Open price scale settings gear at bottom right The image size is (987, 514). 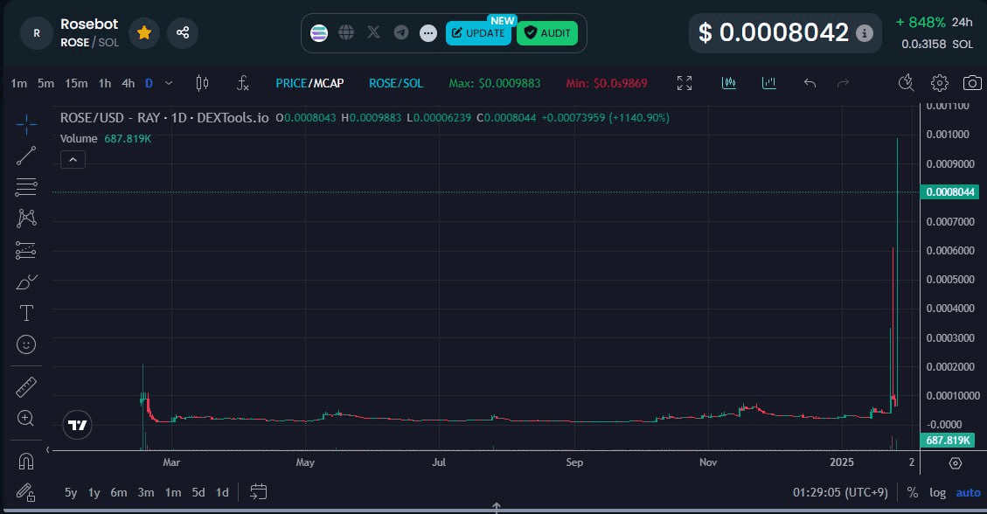point(955,463)
